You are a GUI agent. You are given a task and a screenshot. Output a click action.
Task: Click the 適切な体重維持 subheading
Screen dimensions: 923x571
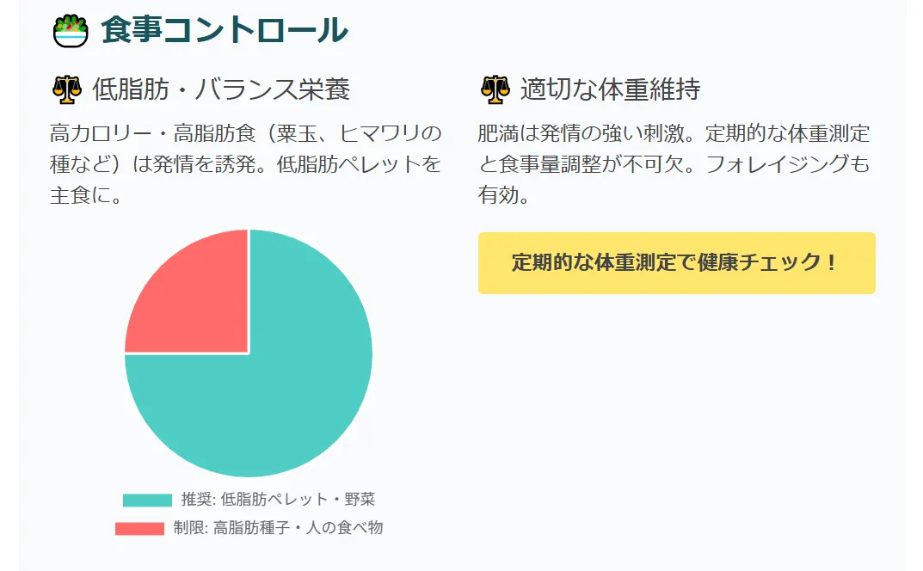click(x=610, y=89)
